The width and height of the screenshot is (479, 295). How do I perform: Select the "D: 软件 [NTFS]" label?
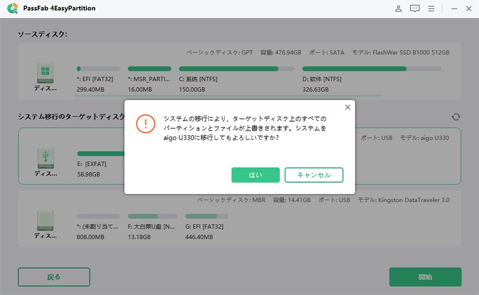(322, 79)
